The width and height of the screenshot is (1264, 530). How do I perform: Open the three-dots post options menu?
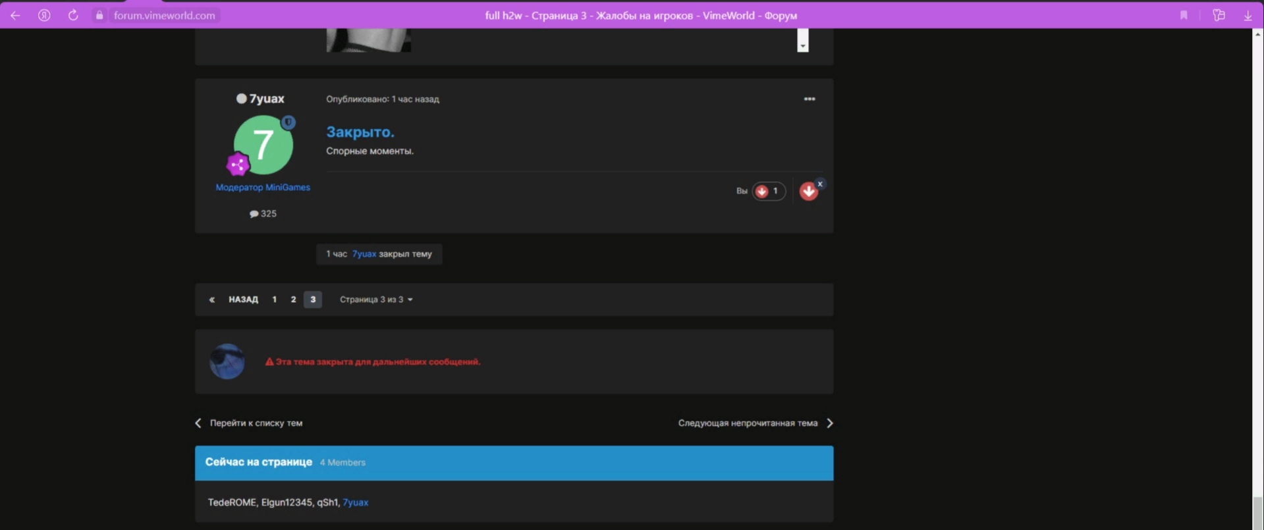[810, 99]
